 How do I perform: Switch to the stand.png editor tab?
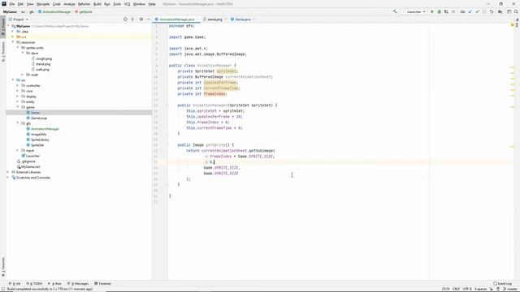(214, 19)
